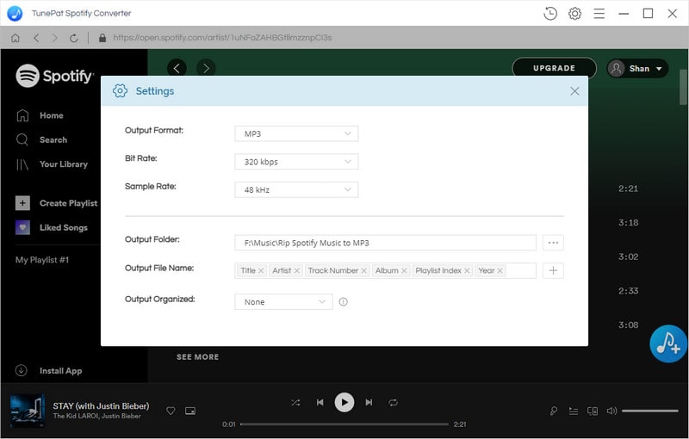Screen dimensions: 689x439
Task: Like the current song with heart icon
Action: 171,411
